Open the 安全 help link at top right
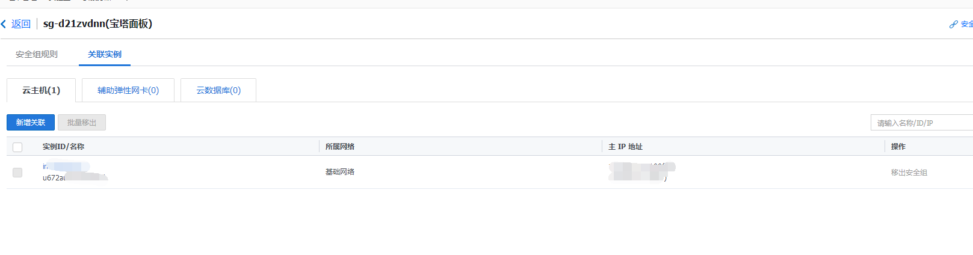Viewport: 973px width, 255px height. click(966, 24)
